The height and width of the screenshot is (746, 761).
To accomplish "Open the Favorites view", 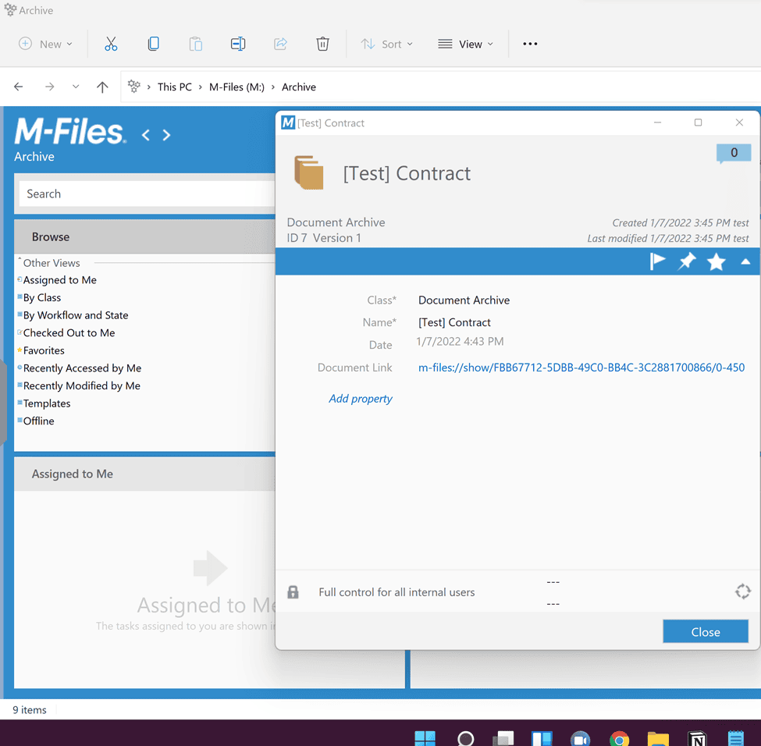I will (44, 350).
